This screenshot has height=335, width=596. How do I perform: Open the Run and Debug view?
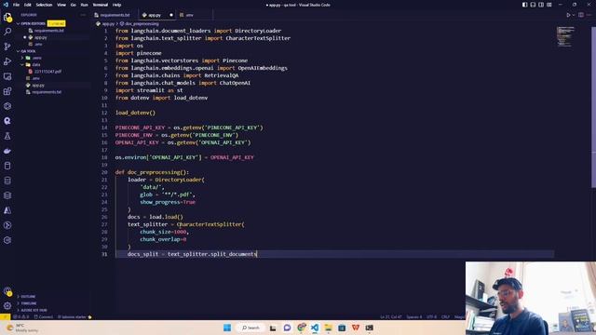(7, 61)
